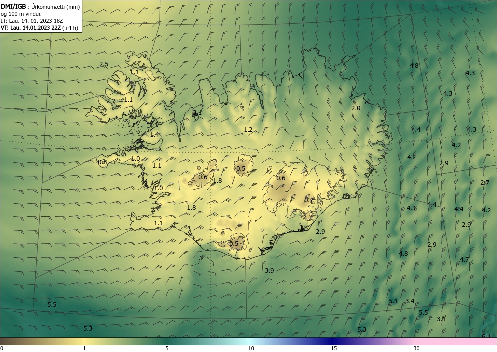Click the "(+4 h)" forecast offset text
497x352 pixels.
(x=70, y=28)
